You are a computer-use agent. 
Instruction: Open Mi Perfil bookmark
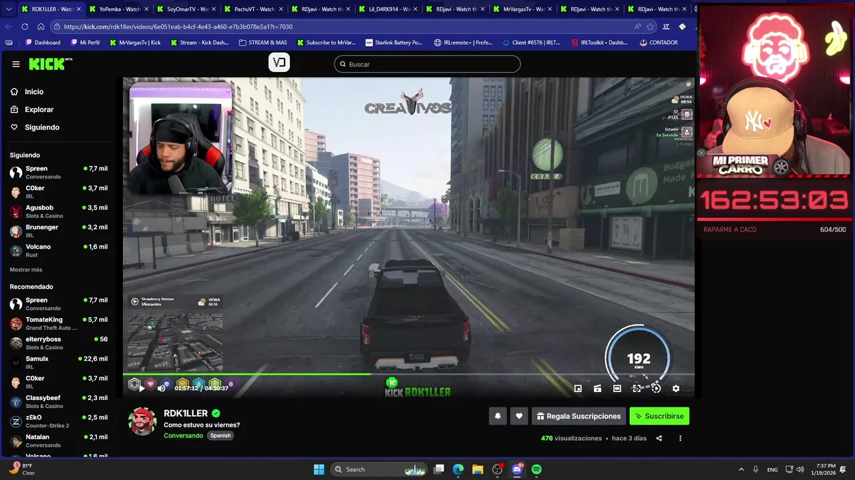pos(85,43)
